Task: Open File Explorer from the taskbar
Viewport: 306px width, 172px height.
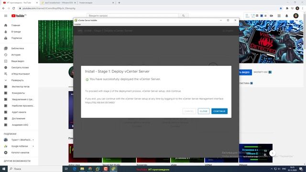Action: tap(82, 169)
